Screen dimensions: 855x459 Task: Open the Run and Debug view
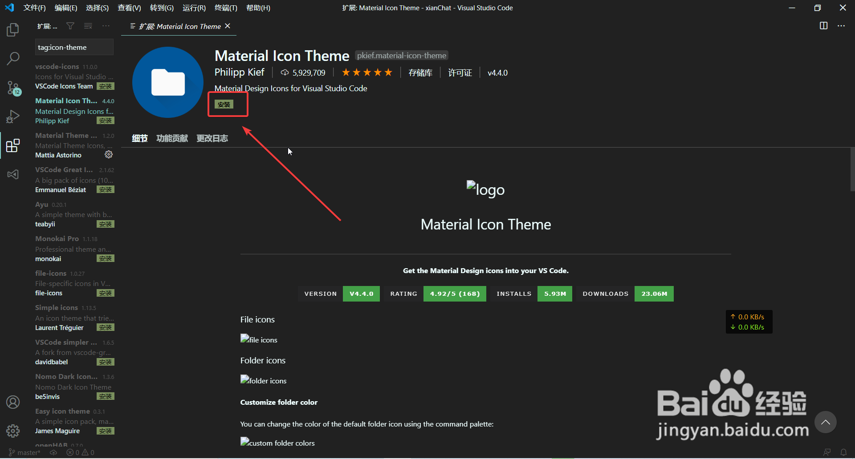pyautogui.click(x=13, y=117)
